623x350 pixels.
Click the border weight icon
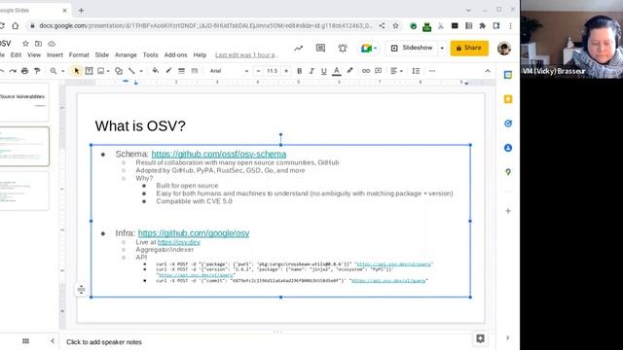pos(181,71)
